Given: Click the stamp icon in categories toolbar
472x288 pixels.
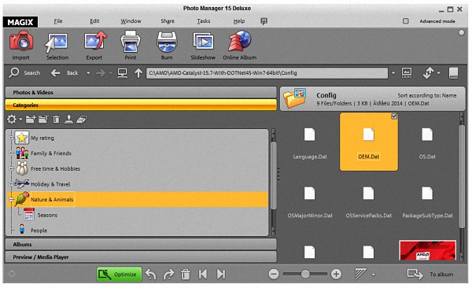Looking at the screenshot, I should click(x=68, y=120).
